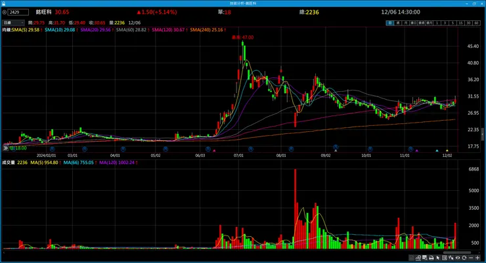Click the 47.00 highest price label
The width and height of the screenshot is (486, 263).
tap(243, 37)
